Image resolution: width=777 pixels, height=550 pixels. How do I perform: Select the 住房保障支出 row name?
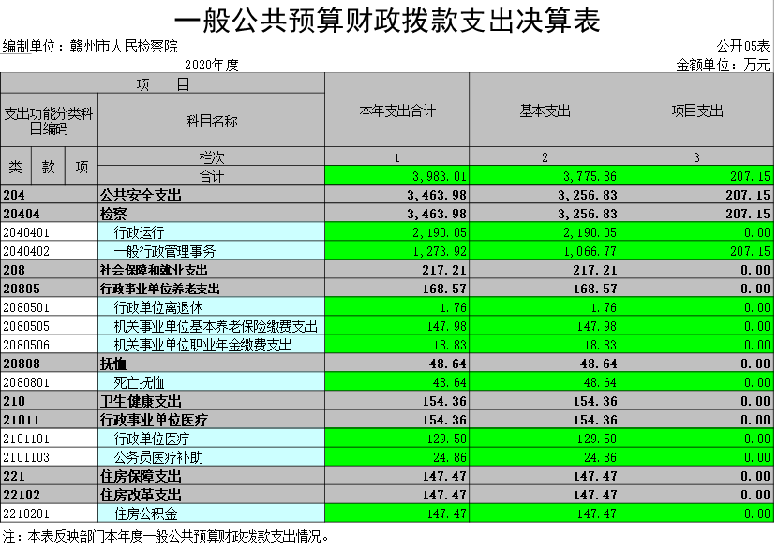(x=141, y=476)
